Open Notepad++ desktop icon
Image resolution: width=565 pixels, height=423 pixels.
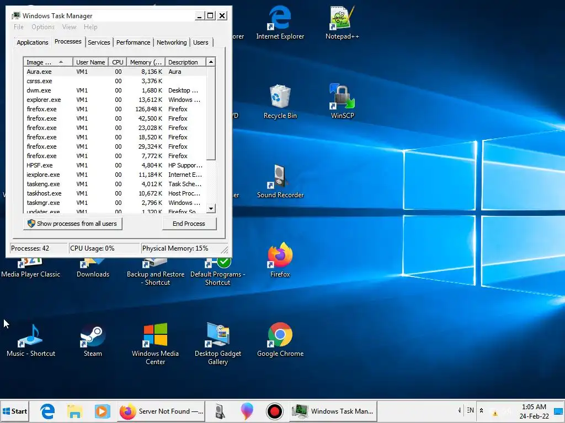point(342,22)
